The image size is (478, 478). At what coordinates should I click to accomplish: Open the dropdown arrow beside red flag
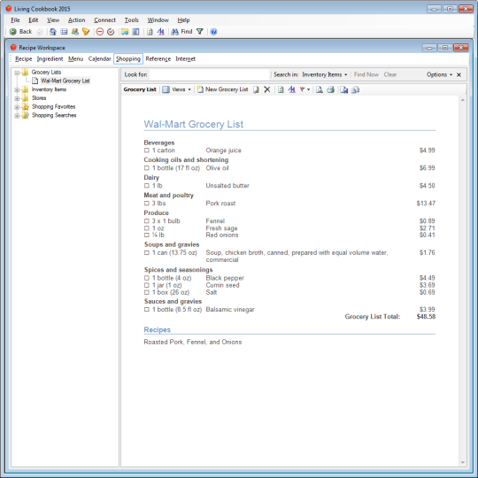309,89
